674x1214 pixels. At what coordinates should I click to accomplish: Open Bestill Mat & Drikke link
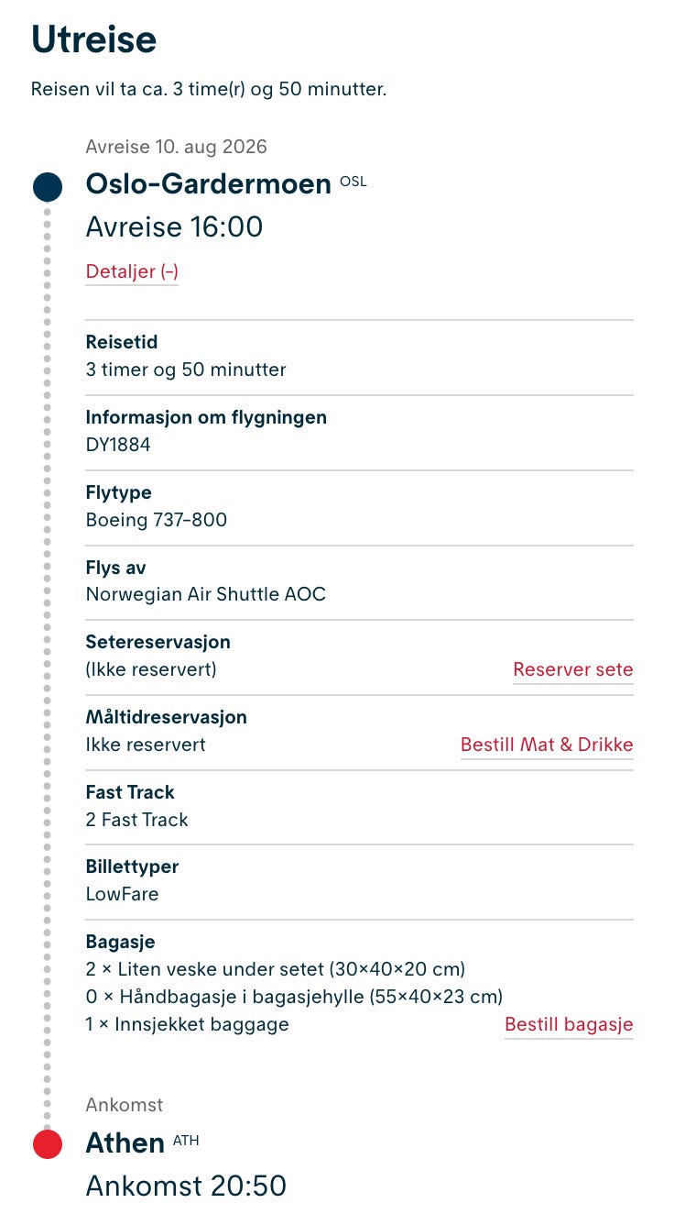547,745
